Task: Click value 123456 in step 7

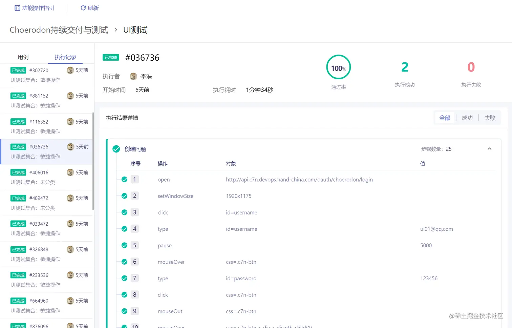Action: pyautogui.click(x=429, y=279)
